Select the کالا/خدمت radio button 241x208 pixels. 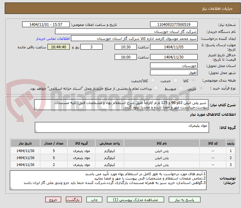pos(153,80)
